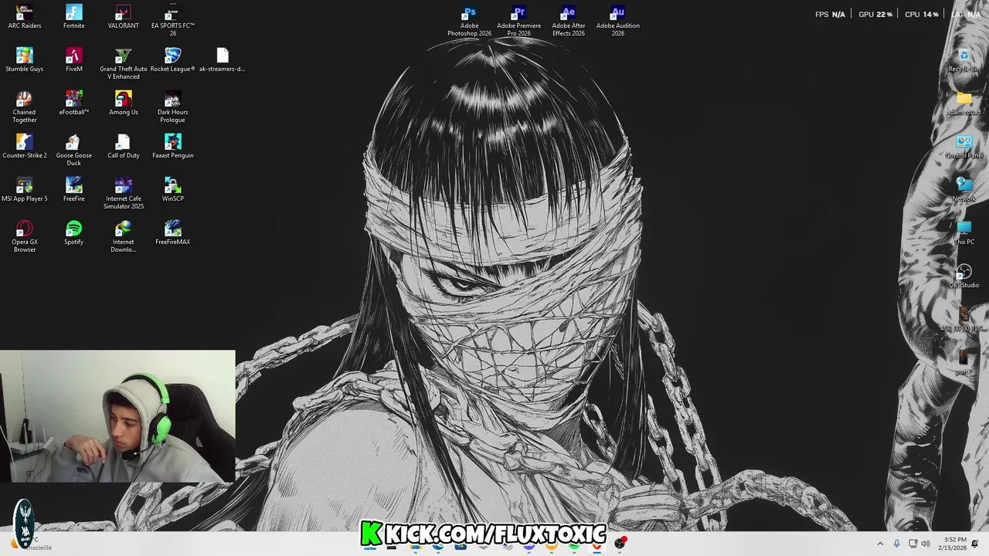989x556 pixels.
Task: Click the GPU 22% overlay readout
Action: click(875, 14)
